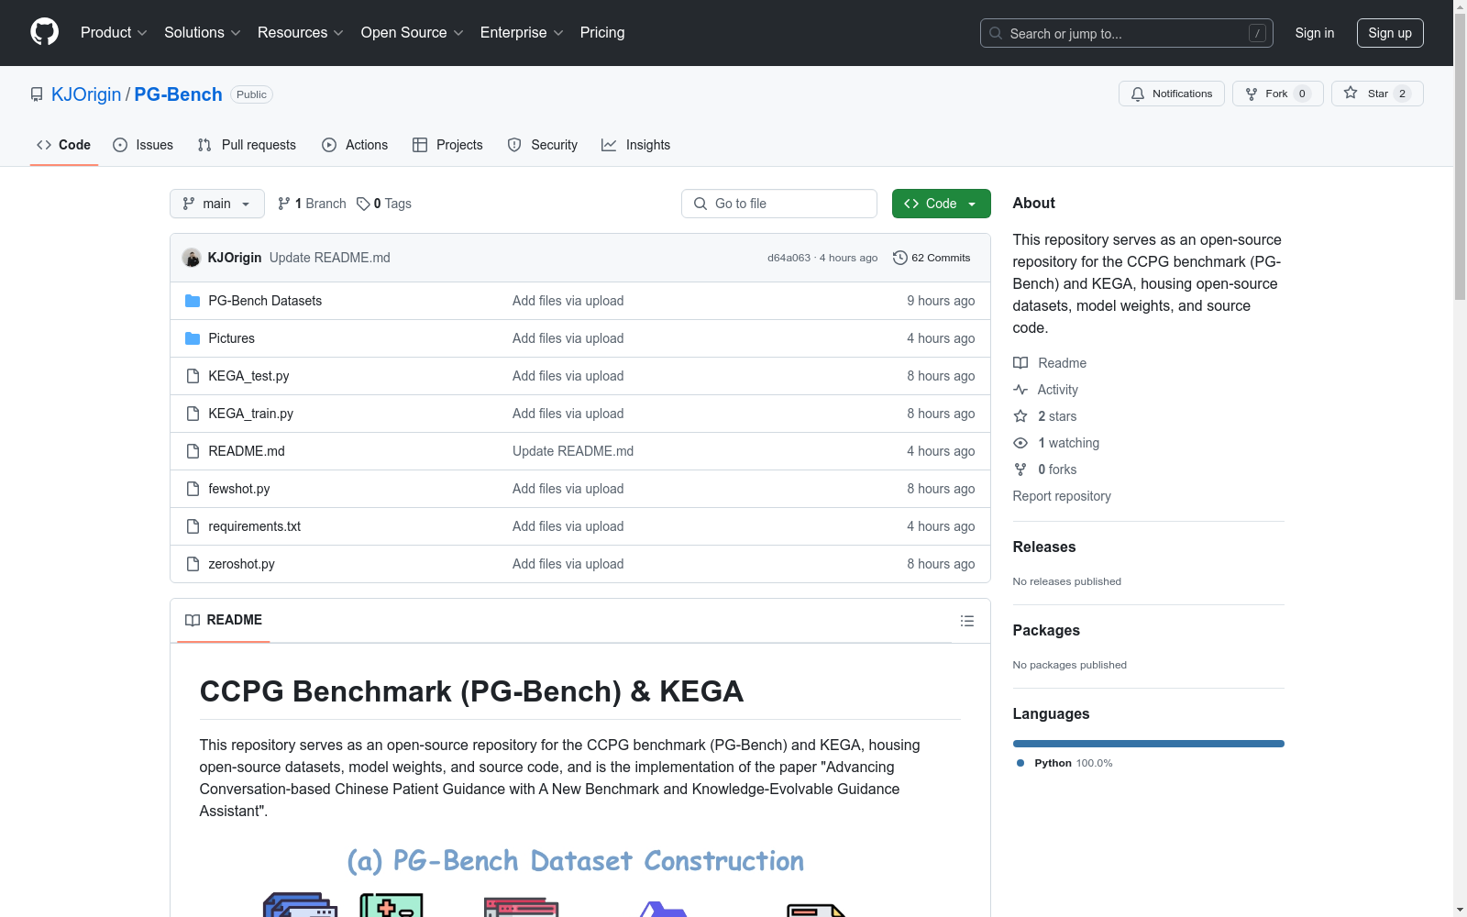Viewport: 1467px width, 917px height.
Task: Switch to the Code tab
Action: click(x=64, y=145)
